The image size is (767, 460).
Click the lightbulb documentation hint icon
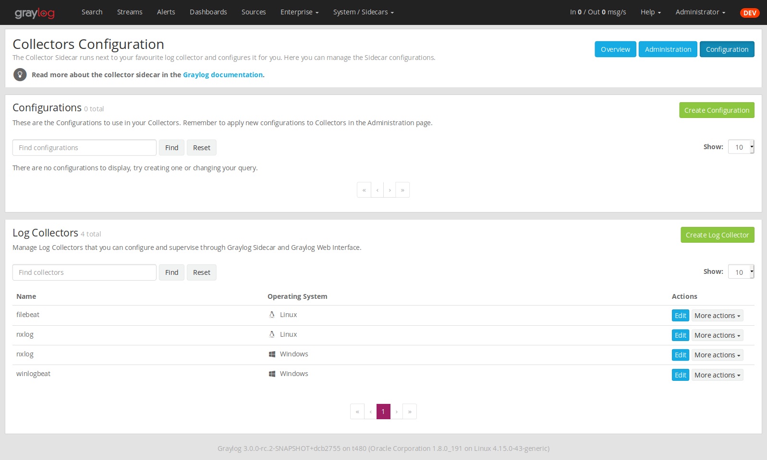[x=20, y=74]
